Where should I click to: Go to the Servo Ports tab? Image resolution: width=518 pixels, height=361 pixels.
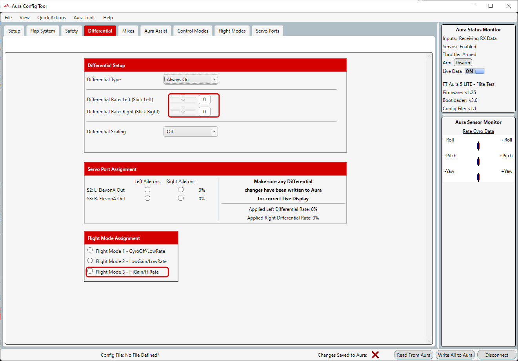[x=267, y=31]
